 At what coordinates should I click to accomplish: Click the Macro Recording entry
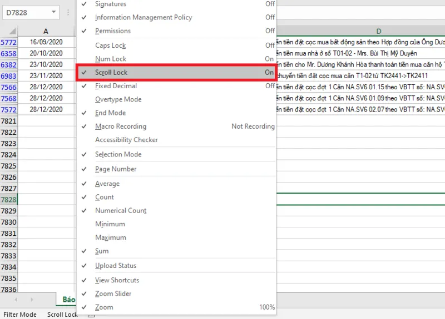[176, 126]
